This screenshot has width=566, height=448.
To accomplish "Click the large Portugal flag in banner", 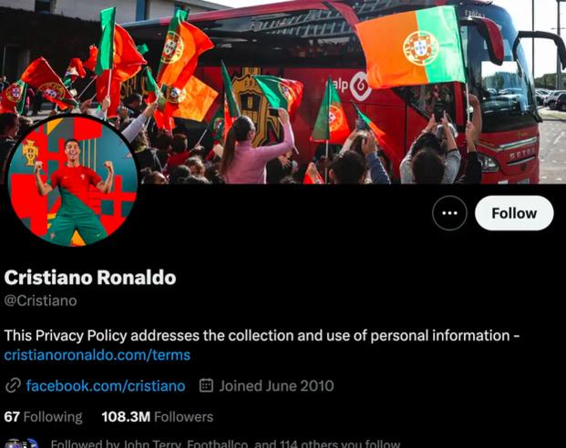I will click(x=411, y=48).
